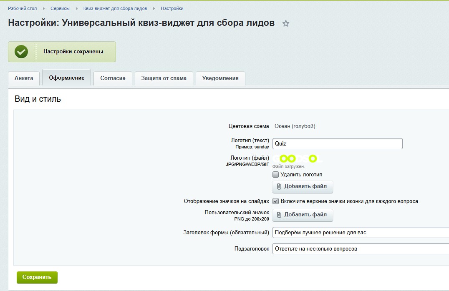The width and height of the screenshot is (449, 291).
Task: Click the "Вид и стиль" section heading
Action: coord(38,99)
